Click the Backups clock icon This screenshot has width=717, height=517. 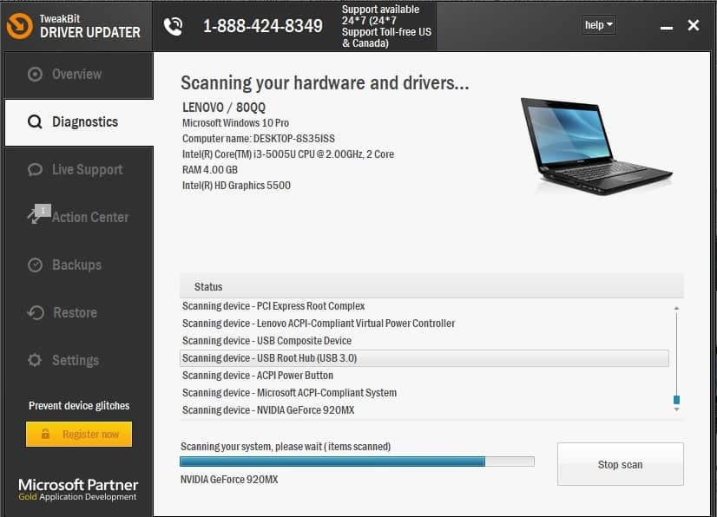point(35,265)
